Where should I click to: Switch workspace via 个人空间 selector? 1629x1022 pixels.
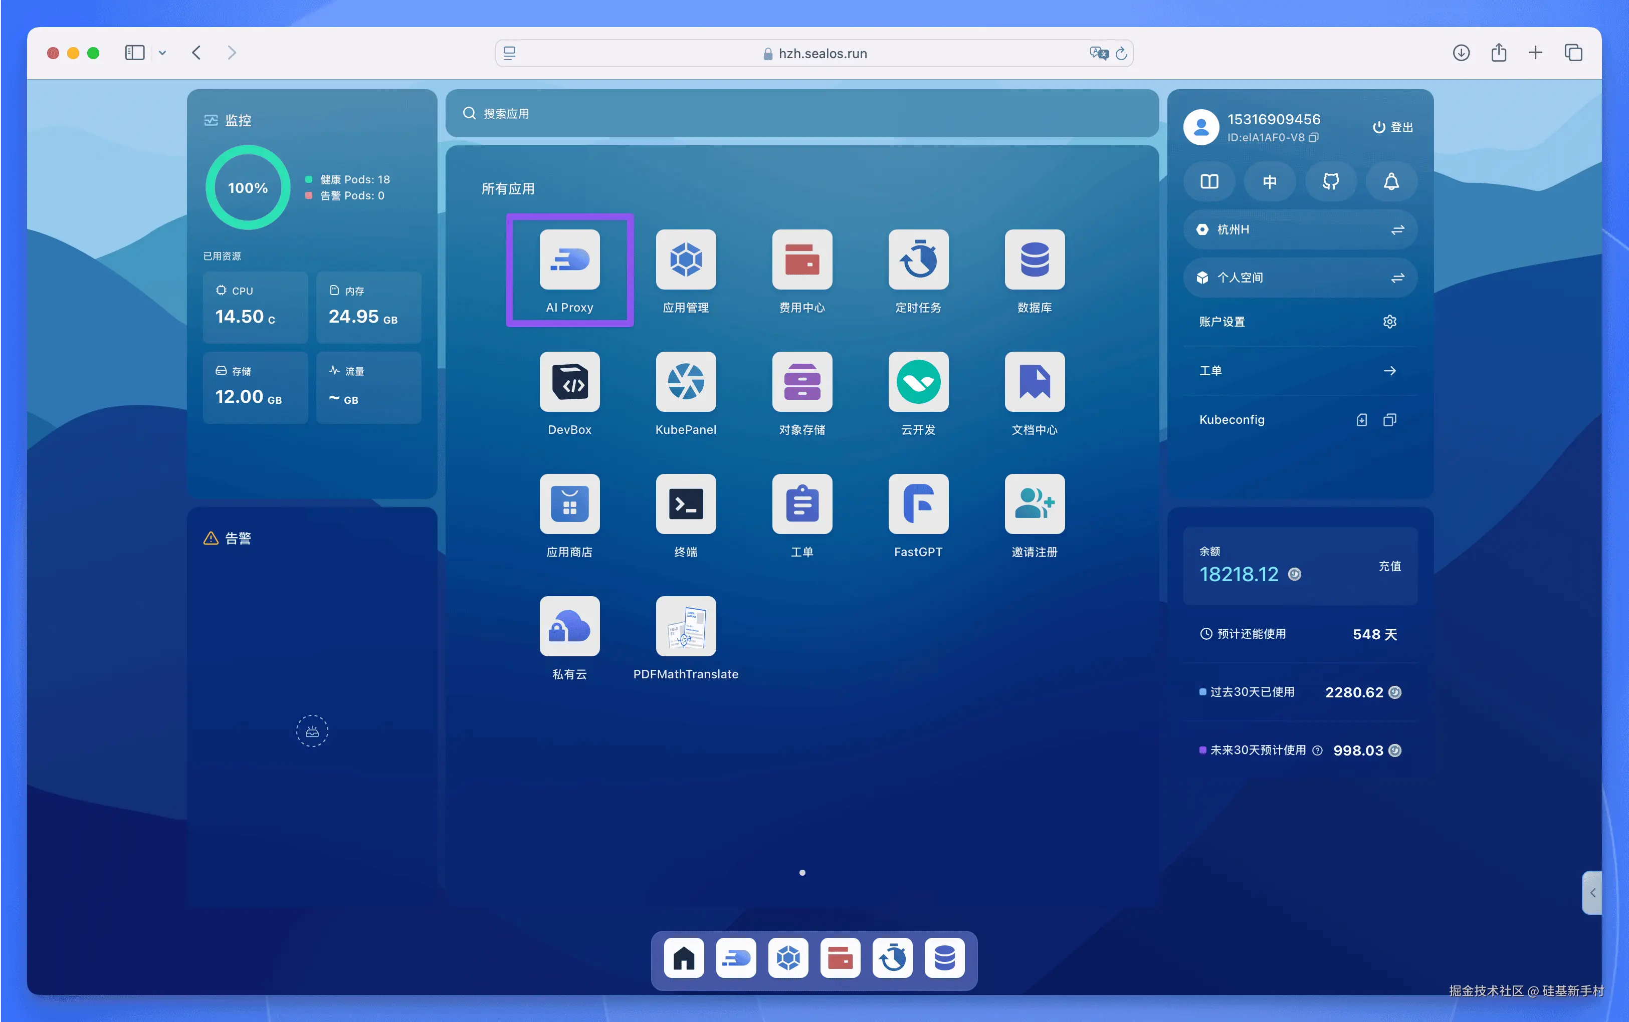click(1300, 278)
